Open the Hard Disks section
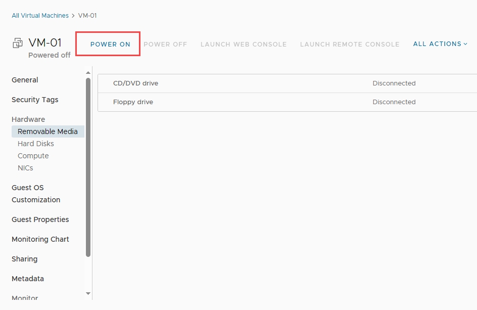 (x=35, y=144)
